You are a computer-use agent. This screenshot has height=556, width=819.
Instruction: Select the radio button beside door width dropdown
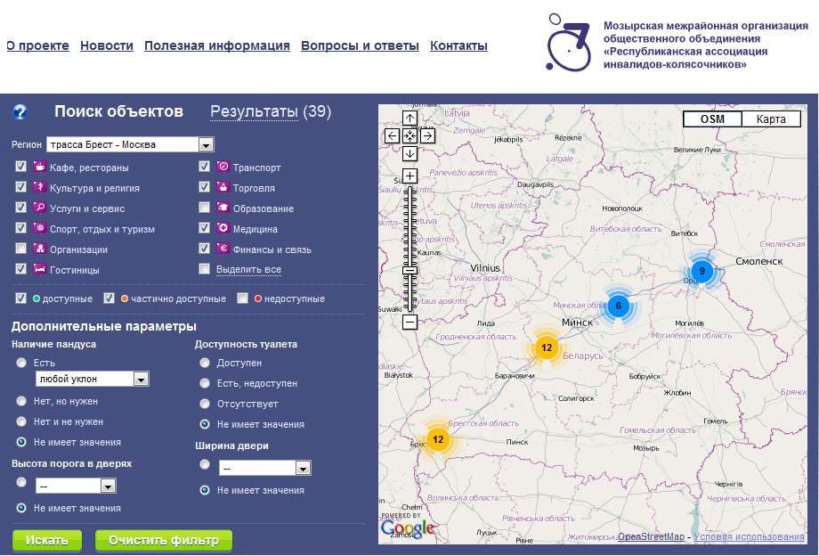(x=205, y=464)
